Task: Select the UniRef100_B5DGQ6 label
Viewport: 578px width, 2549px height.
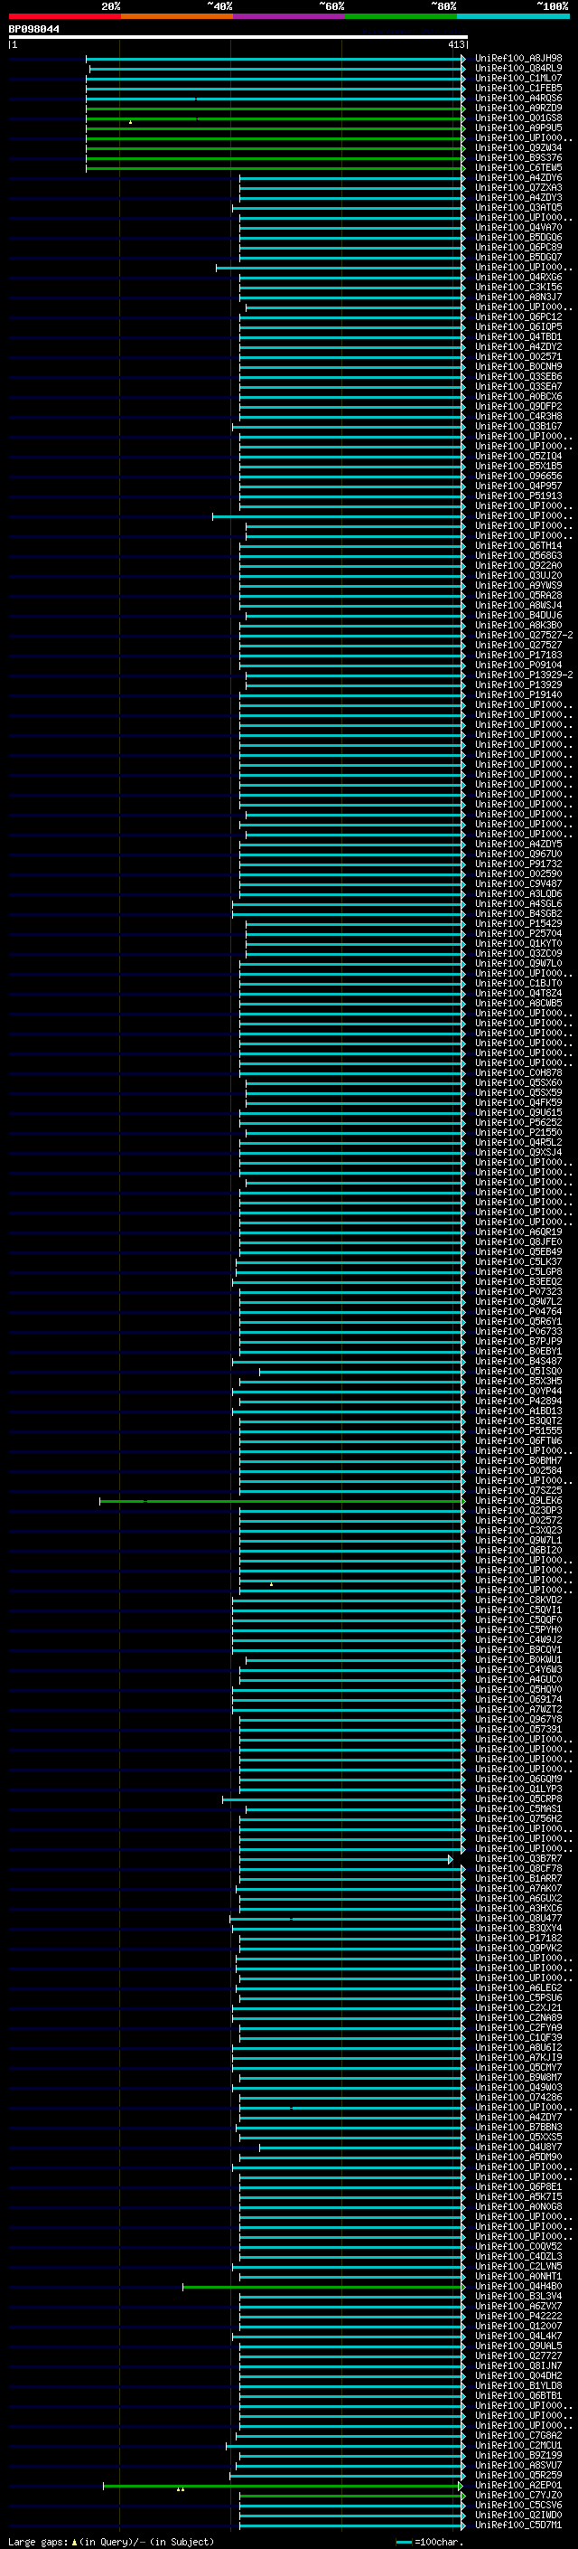Action: pos(517,238)
